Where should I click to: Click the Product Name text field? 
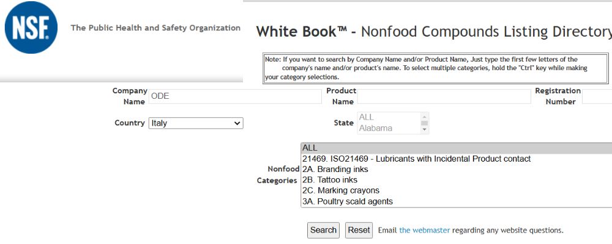pyautogui.click(x=444, y=96)
